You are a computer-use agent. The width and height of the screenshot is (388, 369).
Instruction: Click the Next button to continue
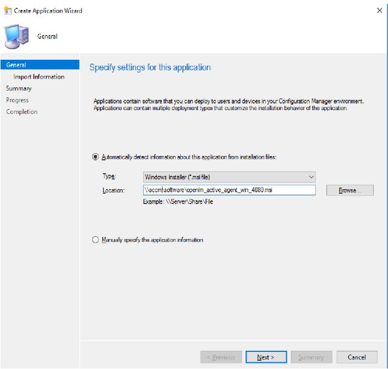[266, 357]
